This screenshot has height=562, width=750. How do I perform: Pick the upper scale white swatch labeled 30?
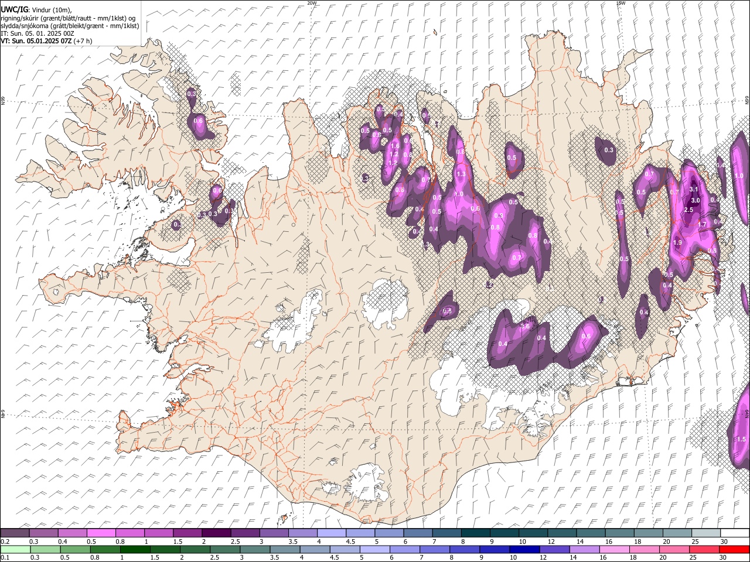click(735, 533)
